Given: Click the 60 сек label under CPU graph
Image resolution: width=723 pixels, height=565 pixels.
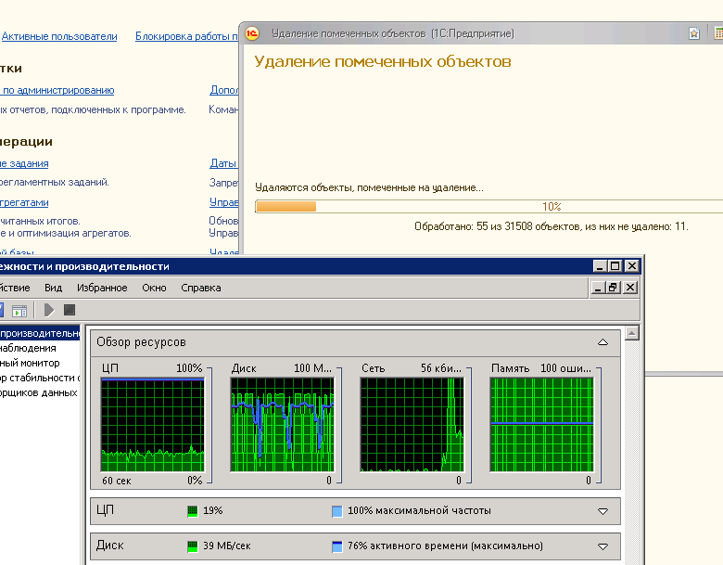Looking at the screenshot, I should [117, 481].
